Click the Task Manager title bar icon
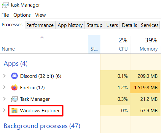This screenshot has height=133, width=161. pyautogui.click(x=5, y=5)
